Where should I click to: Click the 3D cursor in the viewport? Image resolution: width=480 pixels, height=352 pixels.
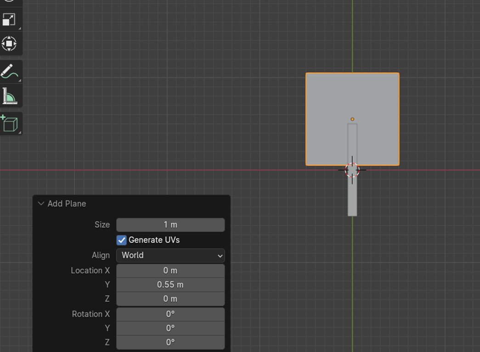352,170
